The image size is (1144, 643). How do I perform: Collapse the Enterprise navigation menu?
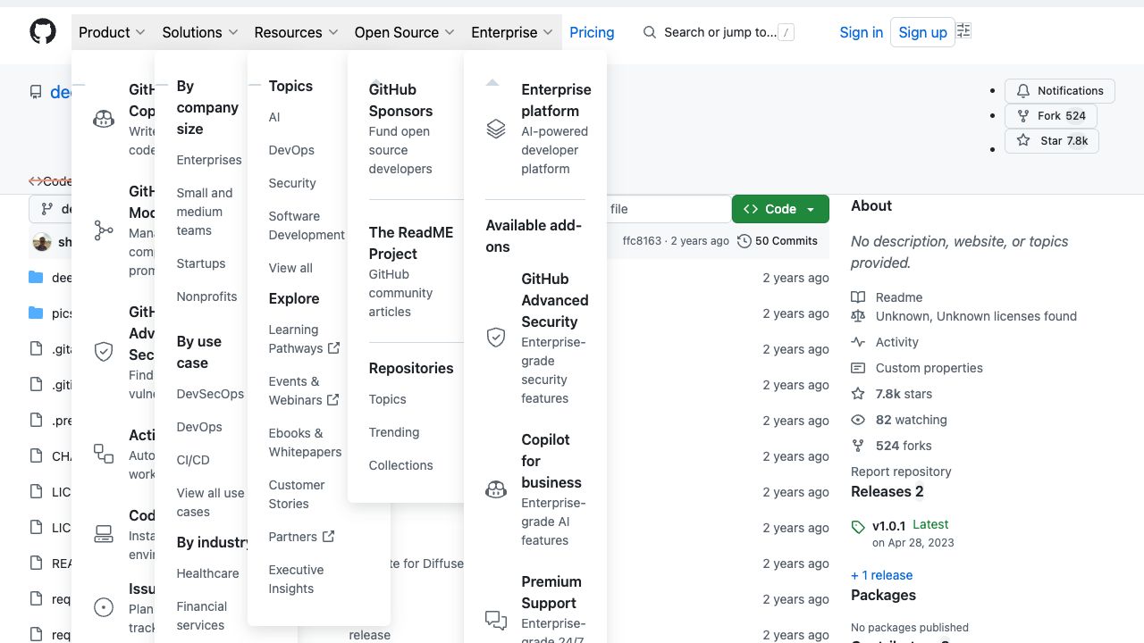point(512,32)
